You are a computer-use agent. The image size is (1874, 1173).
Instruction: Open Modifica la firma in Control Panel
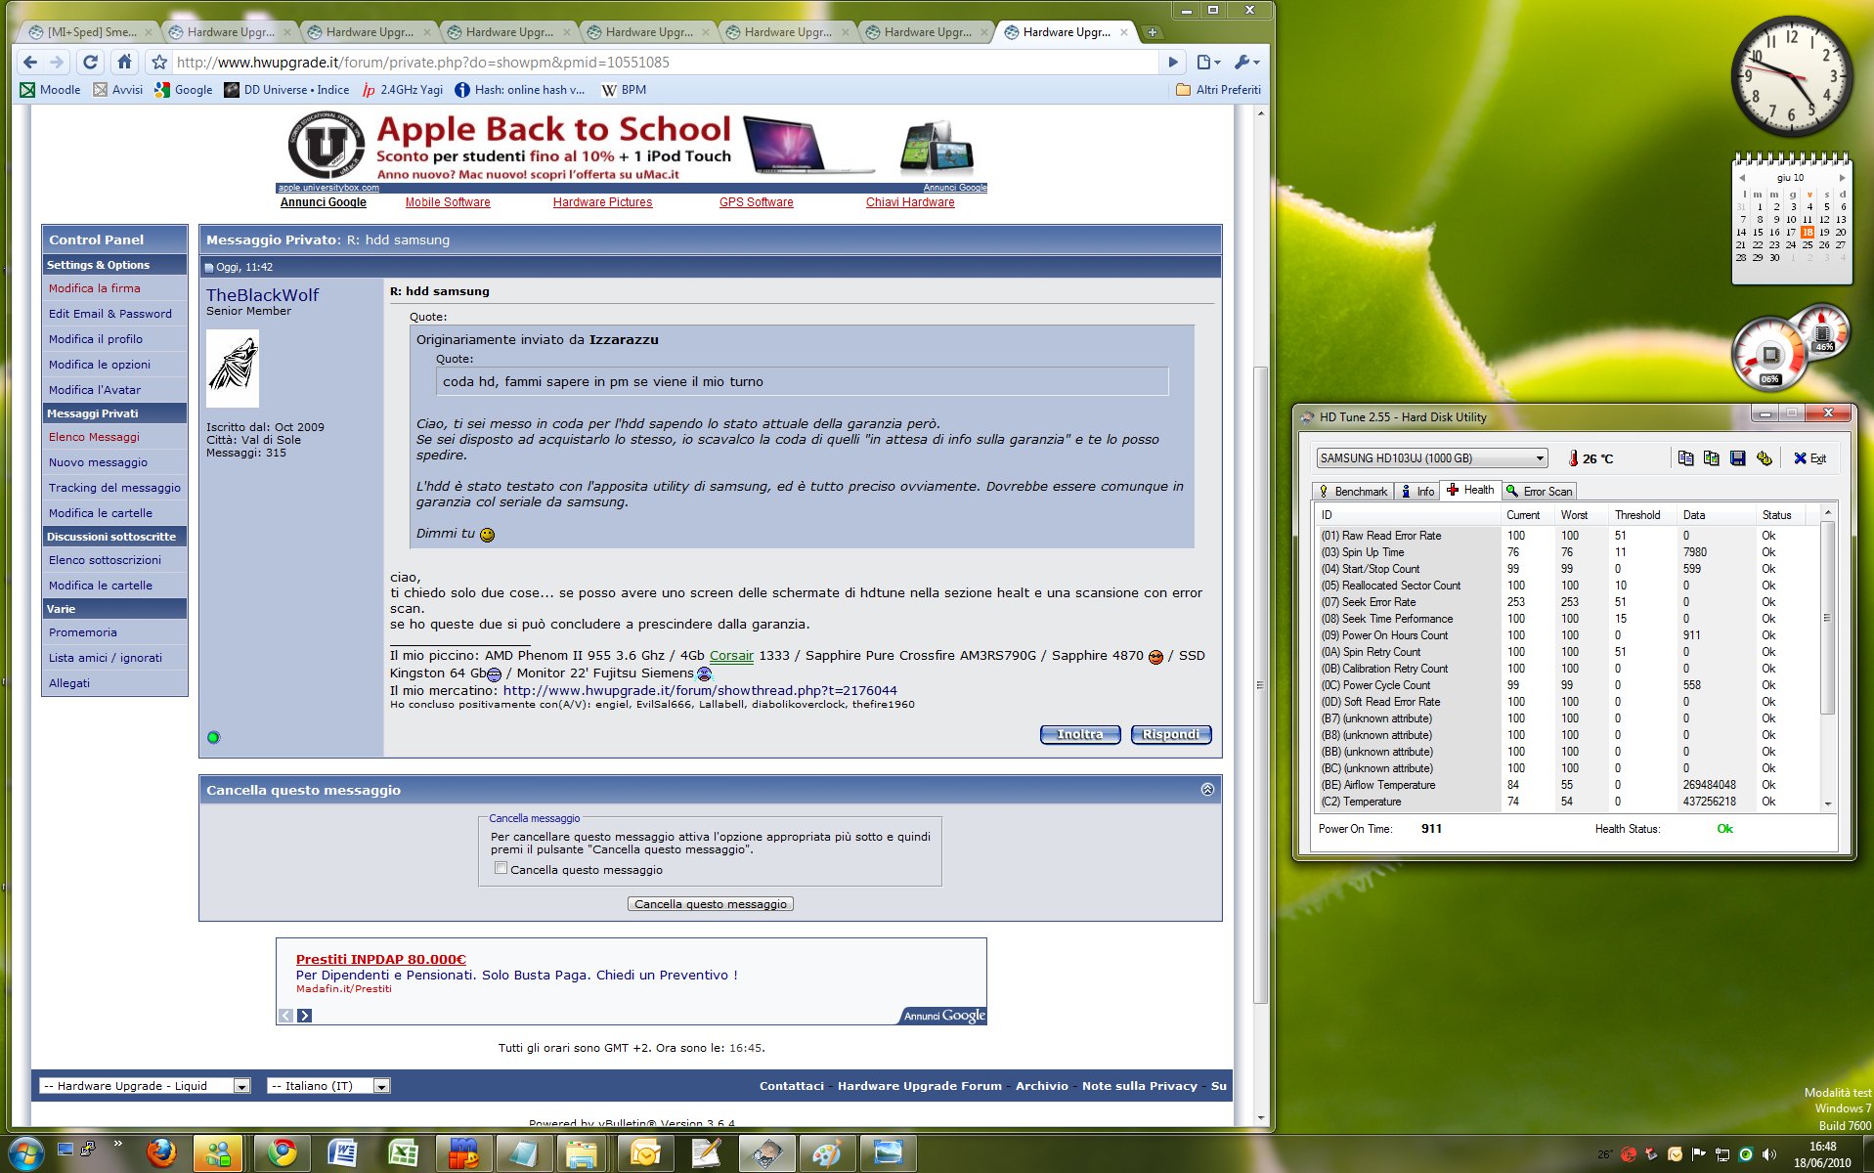pyautogui.click(x=95, y=288)
